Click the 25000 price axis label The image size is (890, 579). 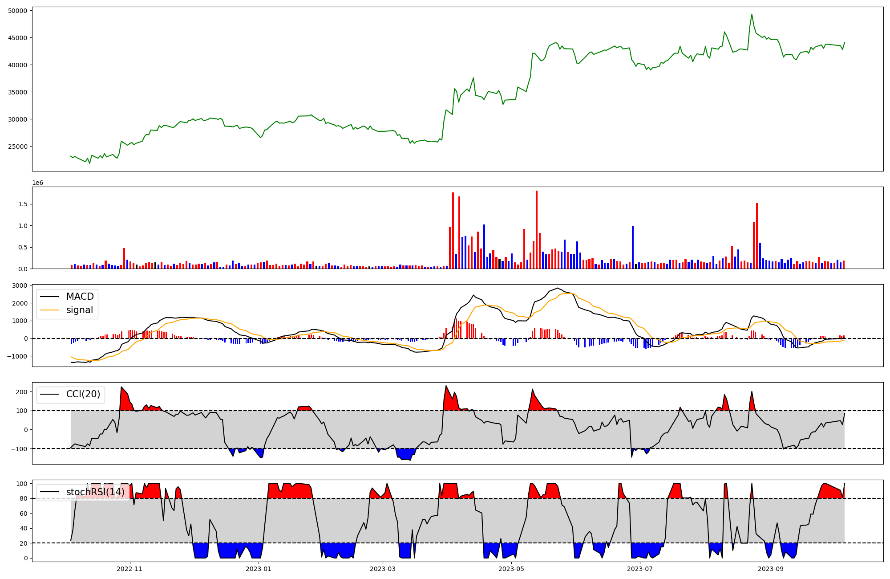point(18,147)
